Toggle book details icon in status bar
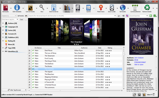The width and height of the screenshot is (159, 98). coord(144,95)
